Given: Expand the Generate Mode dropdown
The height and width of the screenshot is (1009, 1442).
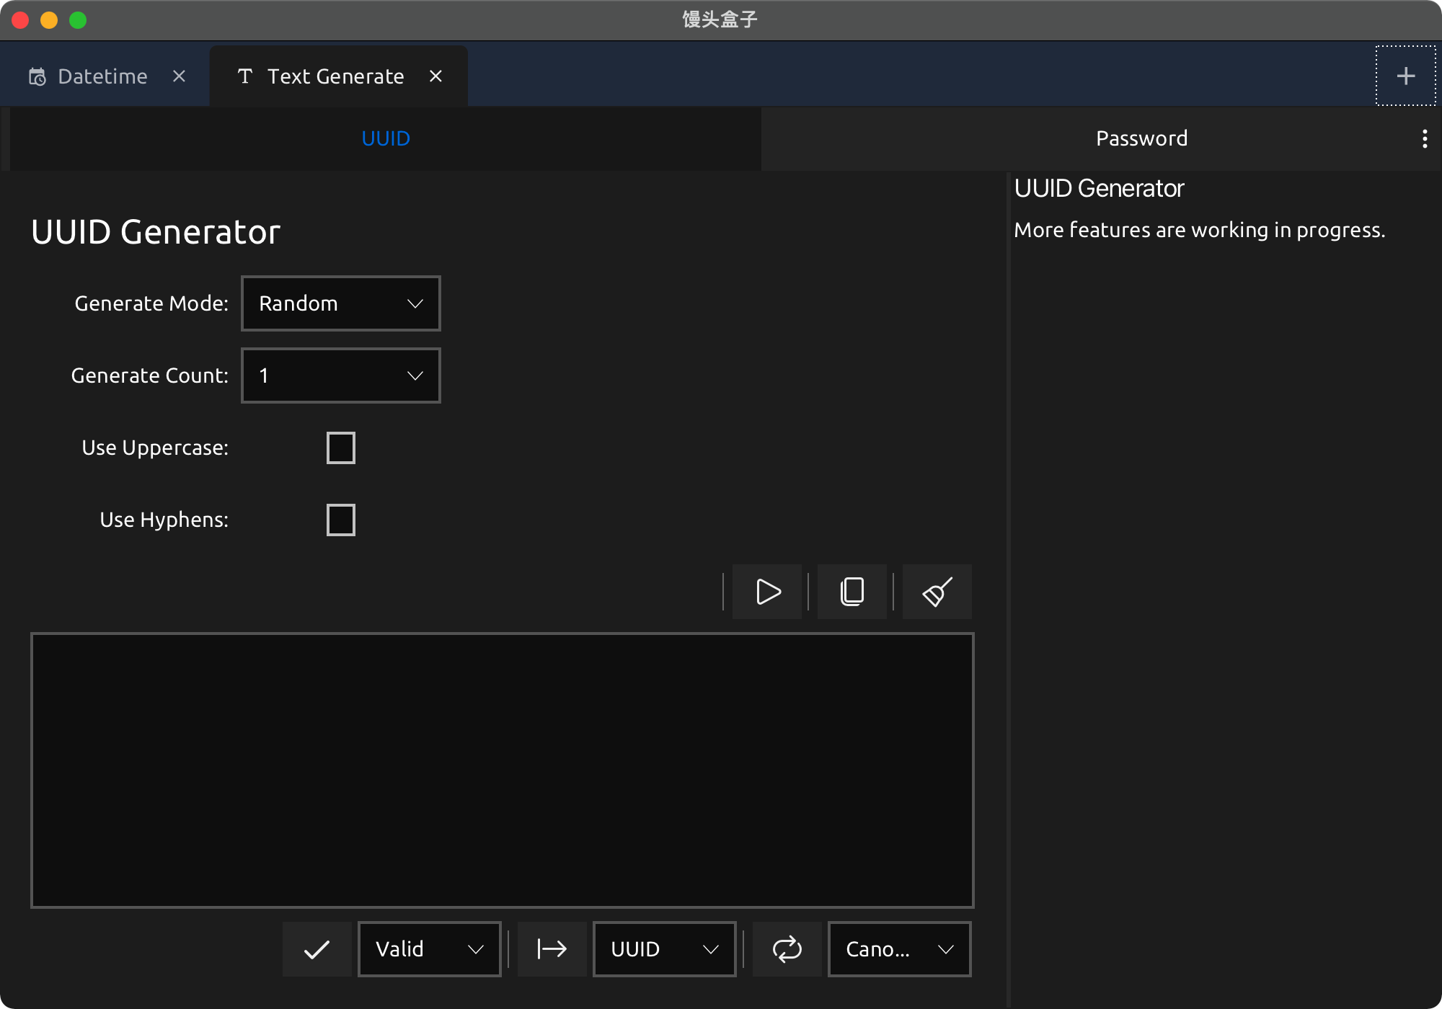Looking at the screenshot, I should click(340, 303).
